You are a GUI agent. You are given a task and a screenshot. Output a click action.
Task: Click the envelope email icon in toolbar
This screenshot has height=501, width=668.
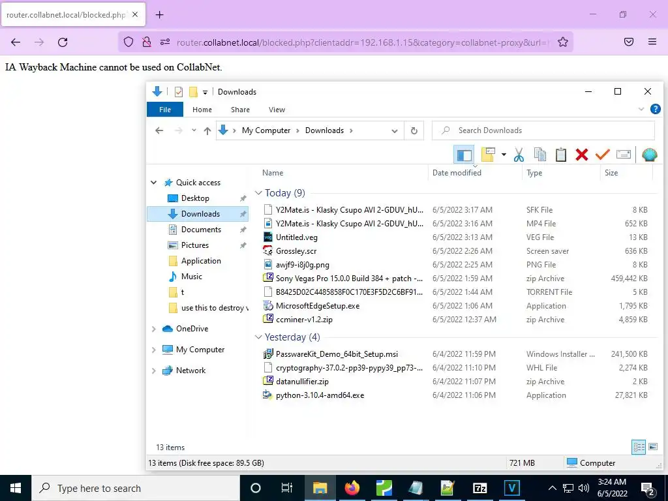623,154
